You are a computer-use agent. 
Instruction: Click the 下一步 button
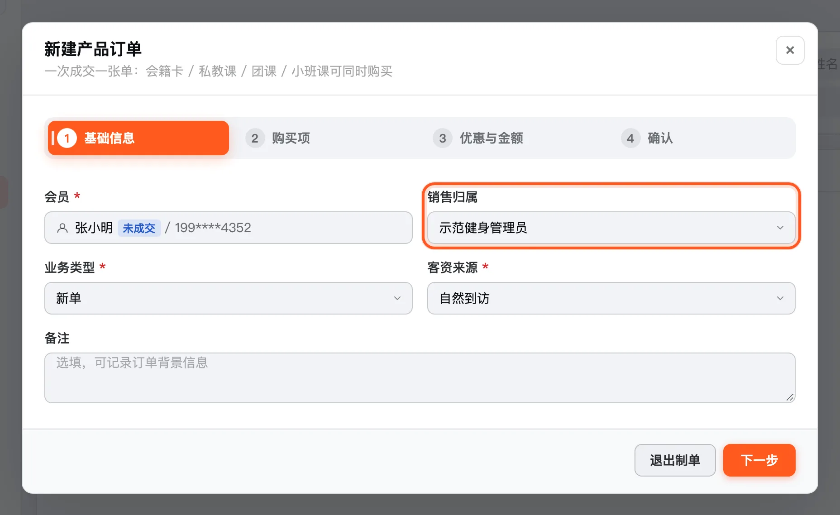point(759,460)
